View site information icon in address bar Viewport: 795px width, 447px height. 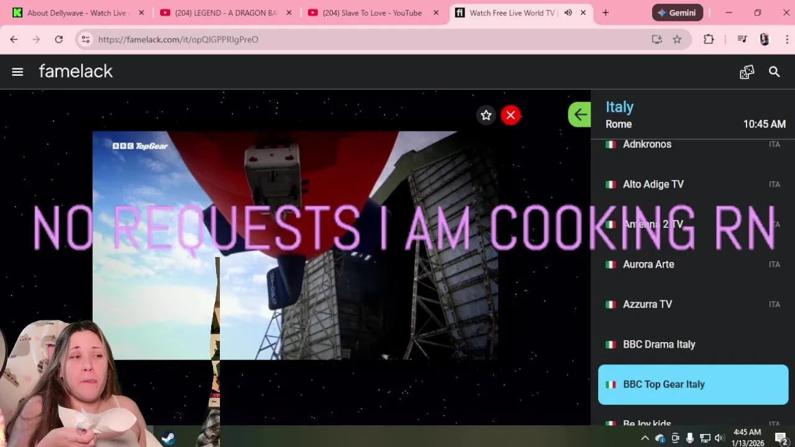86,39
